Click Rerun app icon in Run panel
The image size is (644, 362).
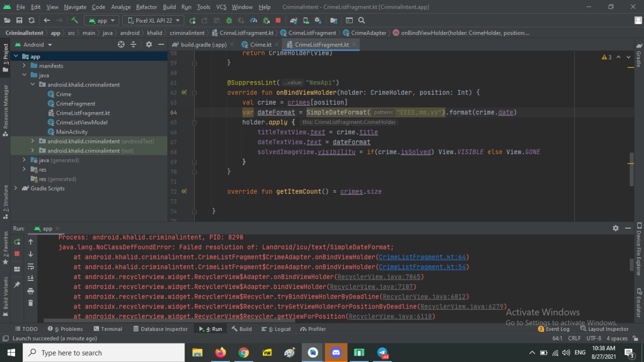(17, 242)
